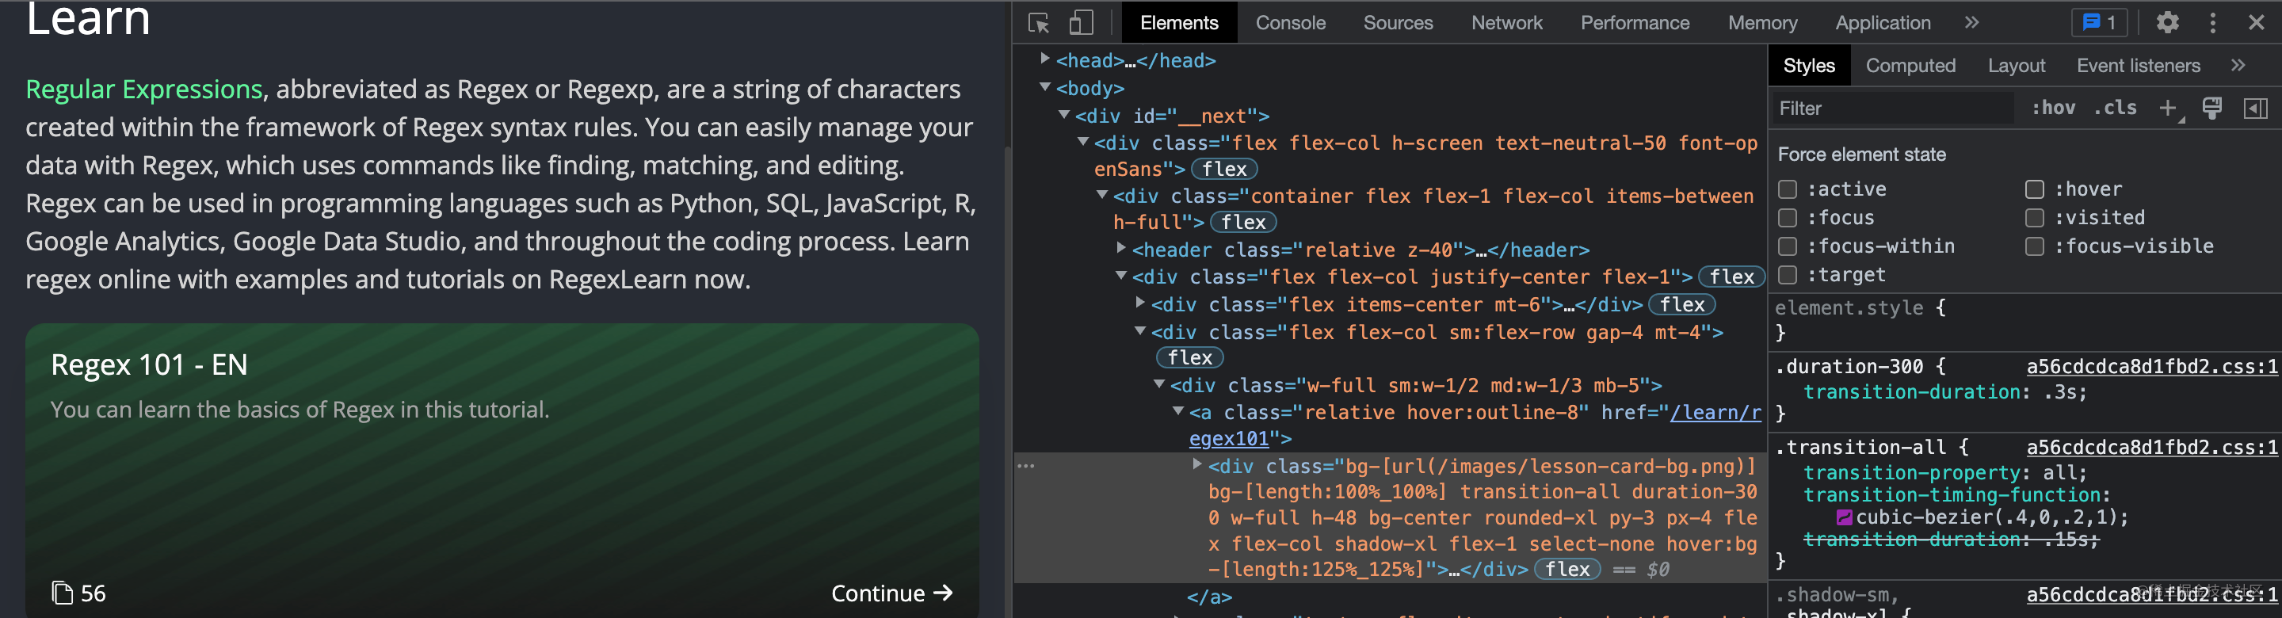Open the Performance tab
2282x618 pixels.
click(x=1635, y=23)
